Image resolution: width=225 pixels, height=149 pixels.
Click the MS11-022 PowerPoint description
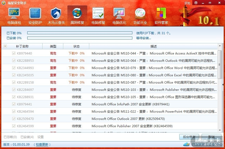click(154, 112)
